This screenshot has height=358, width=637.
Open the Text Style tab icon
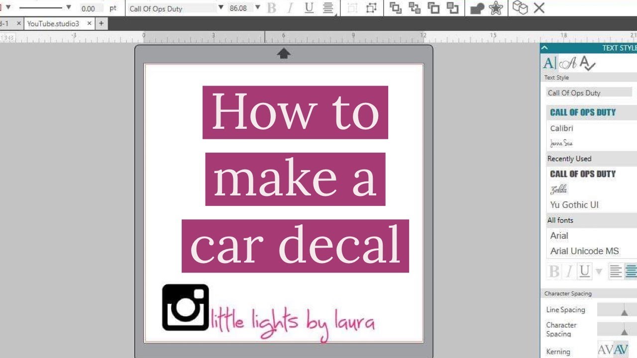(549, 63)
